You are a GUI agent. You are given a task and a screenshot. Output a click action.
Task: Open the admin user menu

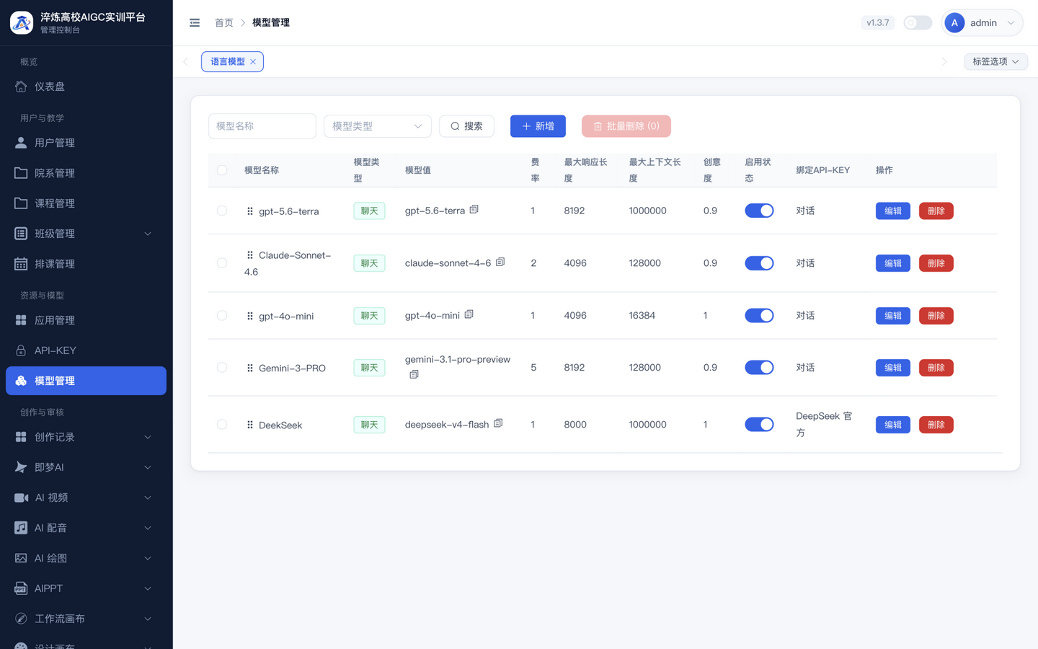982,23
